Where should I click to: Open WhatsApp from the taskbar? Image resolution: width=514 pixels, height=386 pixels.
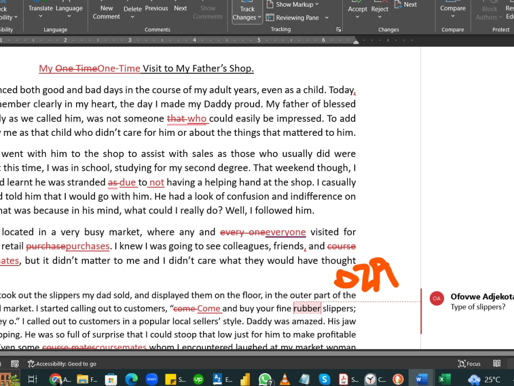tap(265, 379)
